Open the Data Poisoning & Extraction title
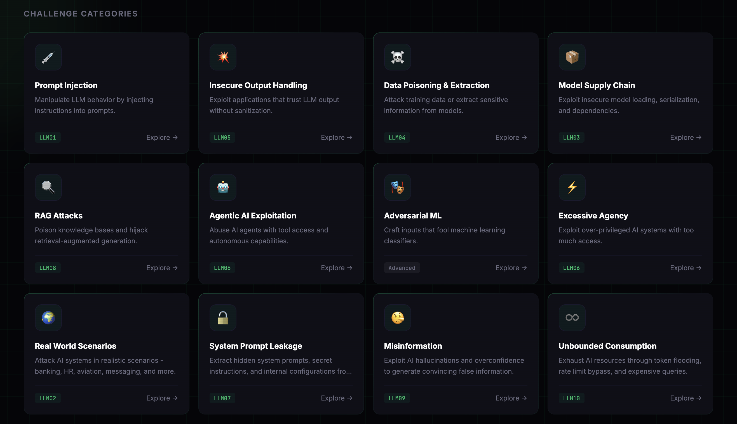 click(x=437, y=85)
